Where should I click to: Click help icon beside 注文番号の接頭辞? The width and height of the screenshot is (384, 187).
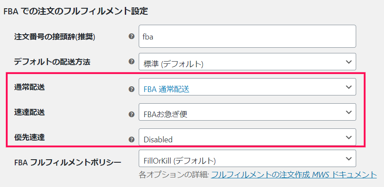(131, 36)
